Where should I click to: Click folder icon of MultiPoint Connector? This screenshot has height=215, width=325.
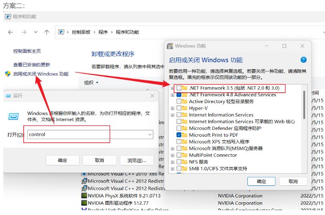[x=185, y=155]
